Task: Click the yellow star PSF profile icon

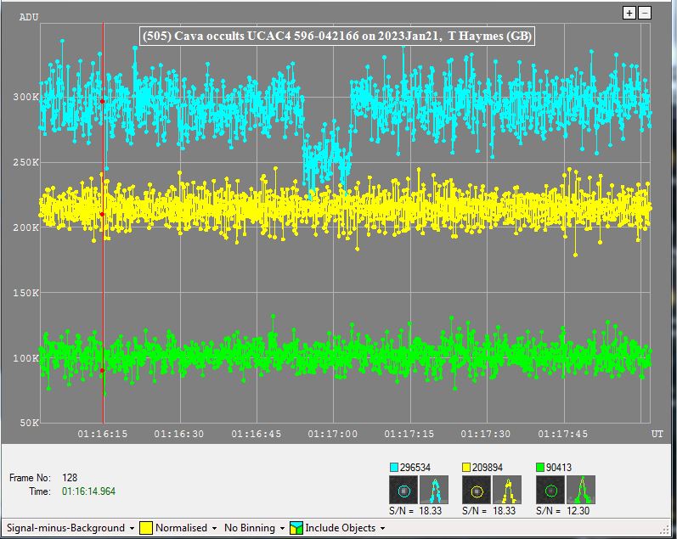Action: point(507,490)
